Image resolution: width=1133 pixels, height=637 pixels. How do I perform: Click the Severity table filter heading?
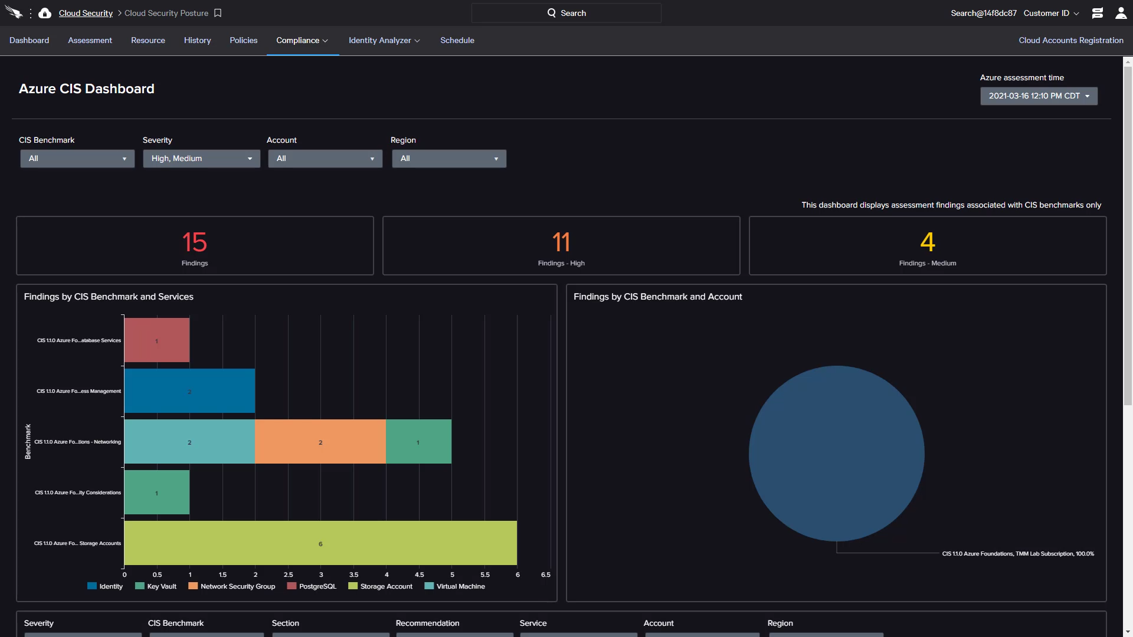(x=39, y=623)
